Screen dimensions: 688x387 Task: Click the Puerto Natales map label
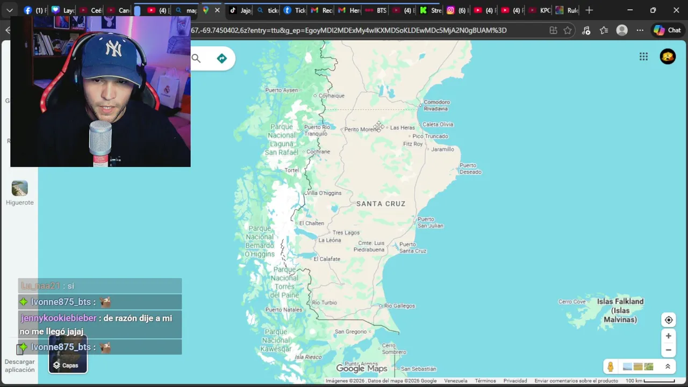point(283,310)
